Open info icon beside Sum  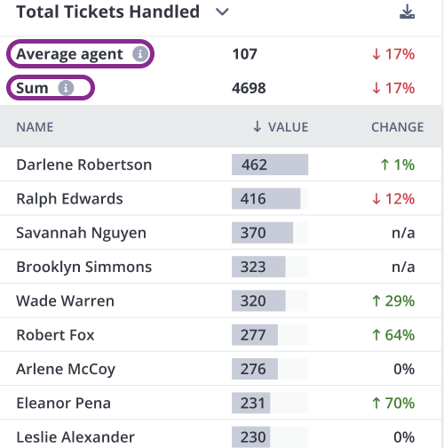tap(66, 88)
